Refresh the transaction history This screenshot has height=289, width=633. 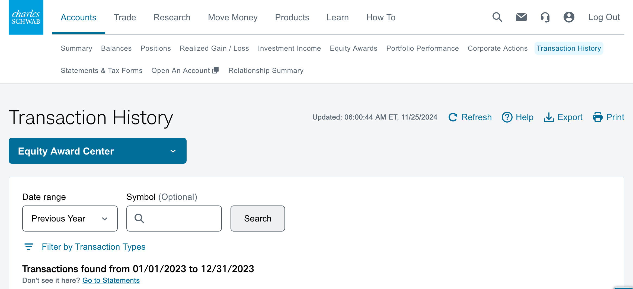click(x=470, y=117)
